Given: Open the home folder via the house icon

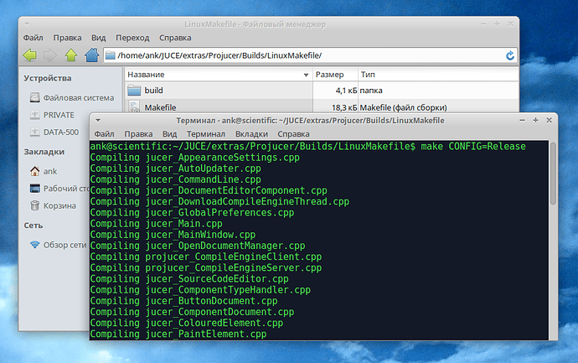Looking at the screenshot, I should [92, 55].
